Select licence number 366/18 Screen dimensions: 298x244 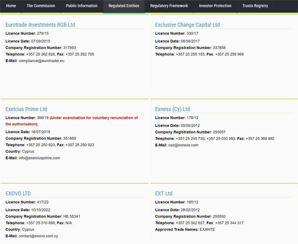click(x=43, y=118)
